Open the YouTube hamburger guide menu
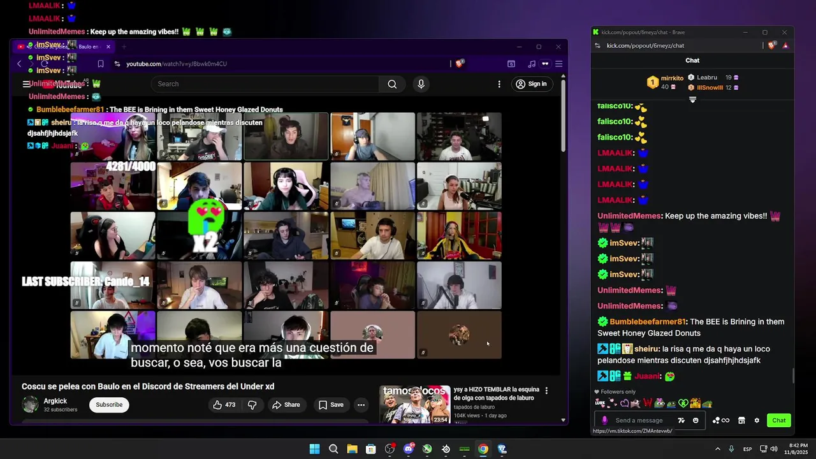816x459 pixels. click(26, 84)
